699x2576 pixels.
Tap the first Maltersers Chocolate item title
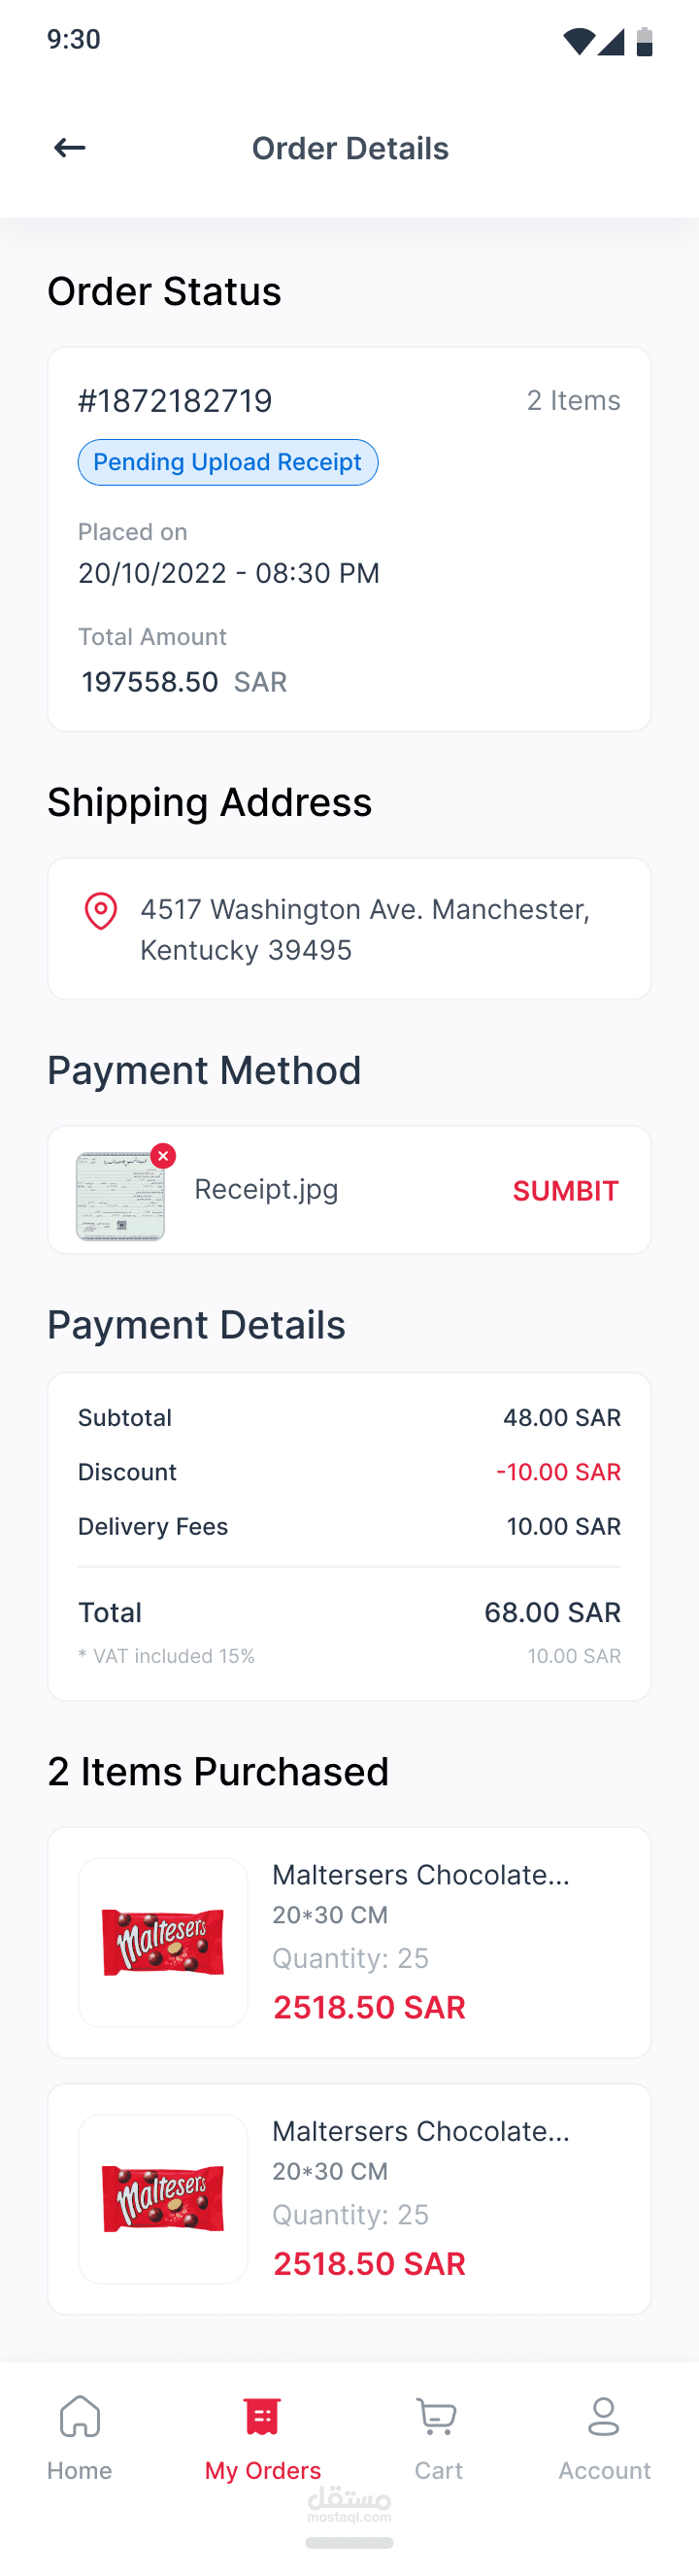(421, 1875)
